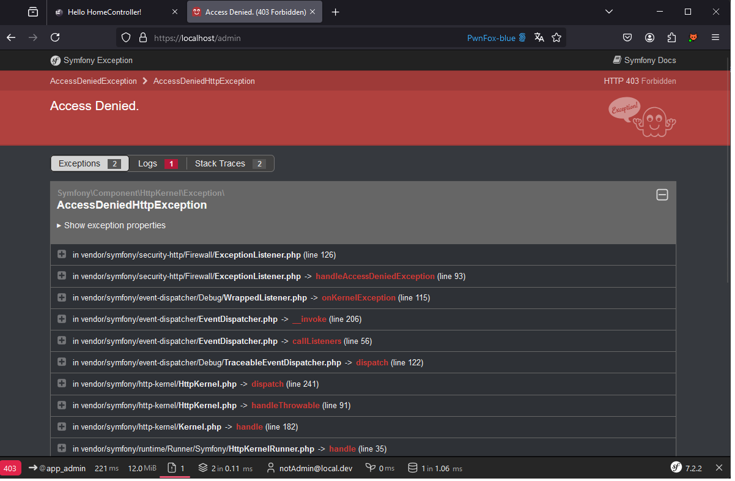Expand the ExceptionListener.php line 126 trace

62,255
